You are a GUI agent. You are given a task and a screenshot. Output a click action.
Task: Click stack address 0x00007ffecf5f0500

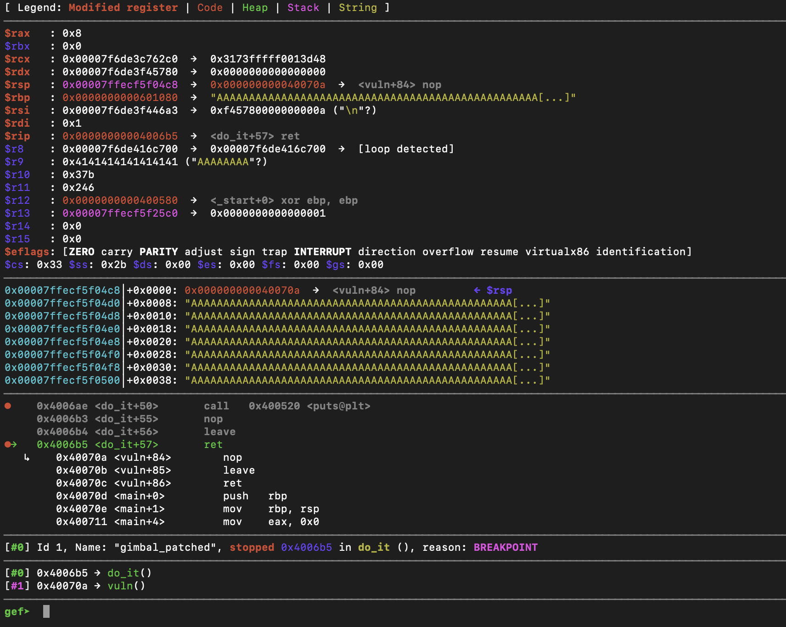(x=62, y=380)
